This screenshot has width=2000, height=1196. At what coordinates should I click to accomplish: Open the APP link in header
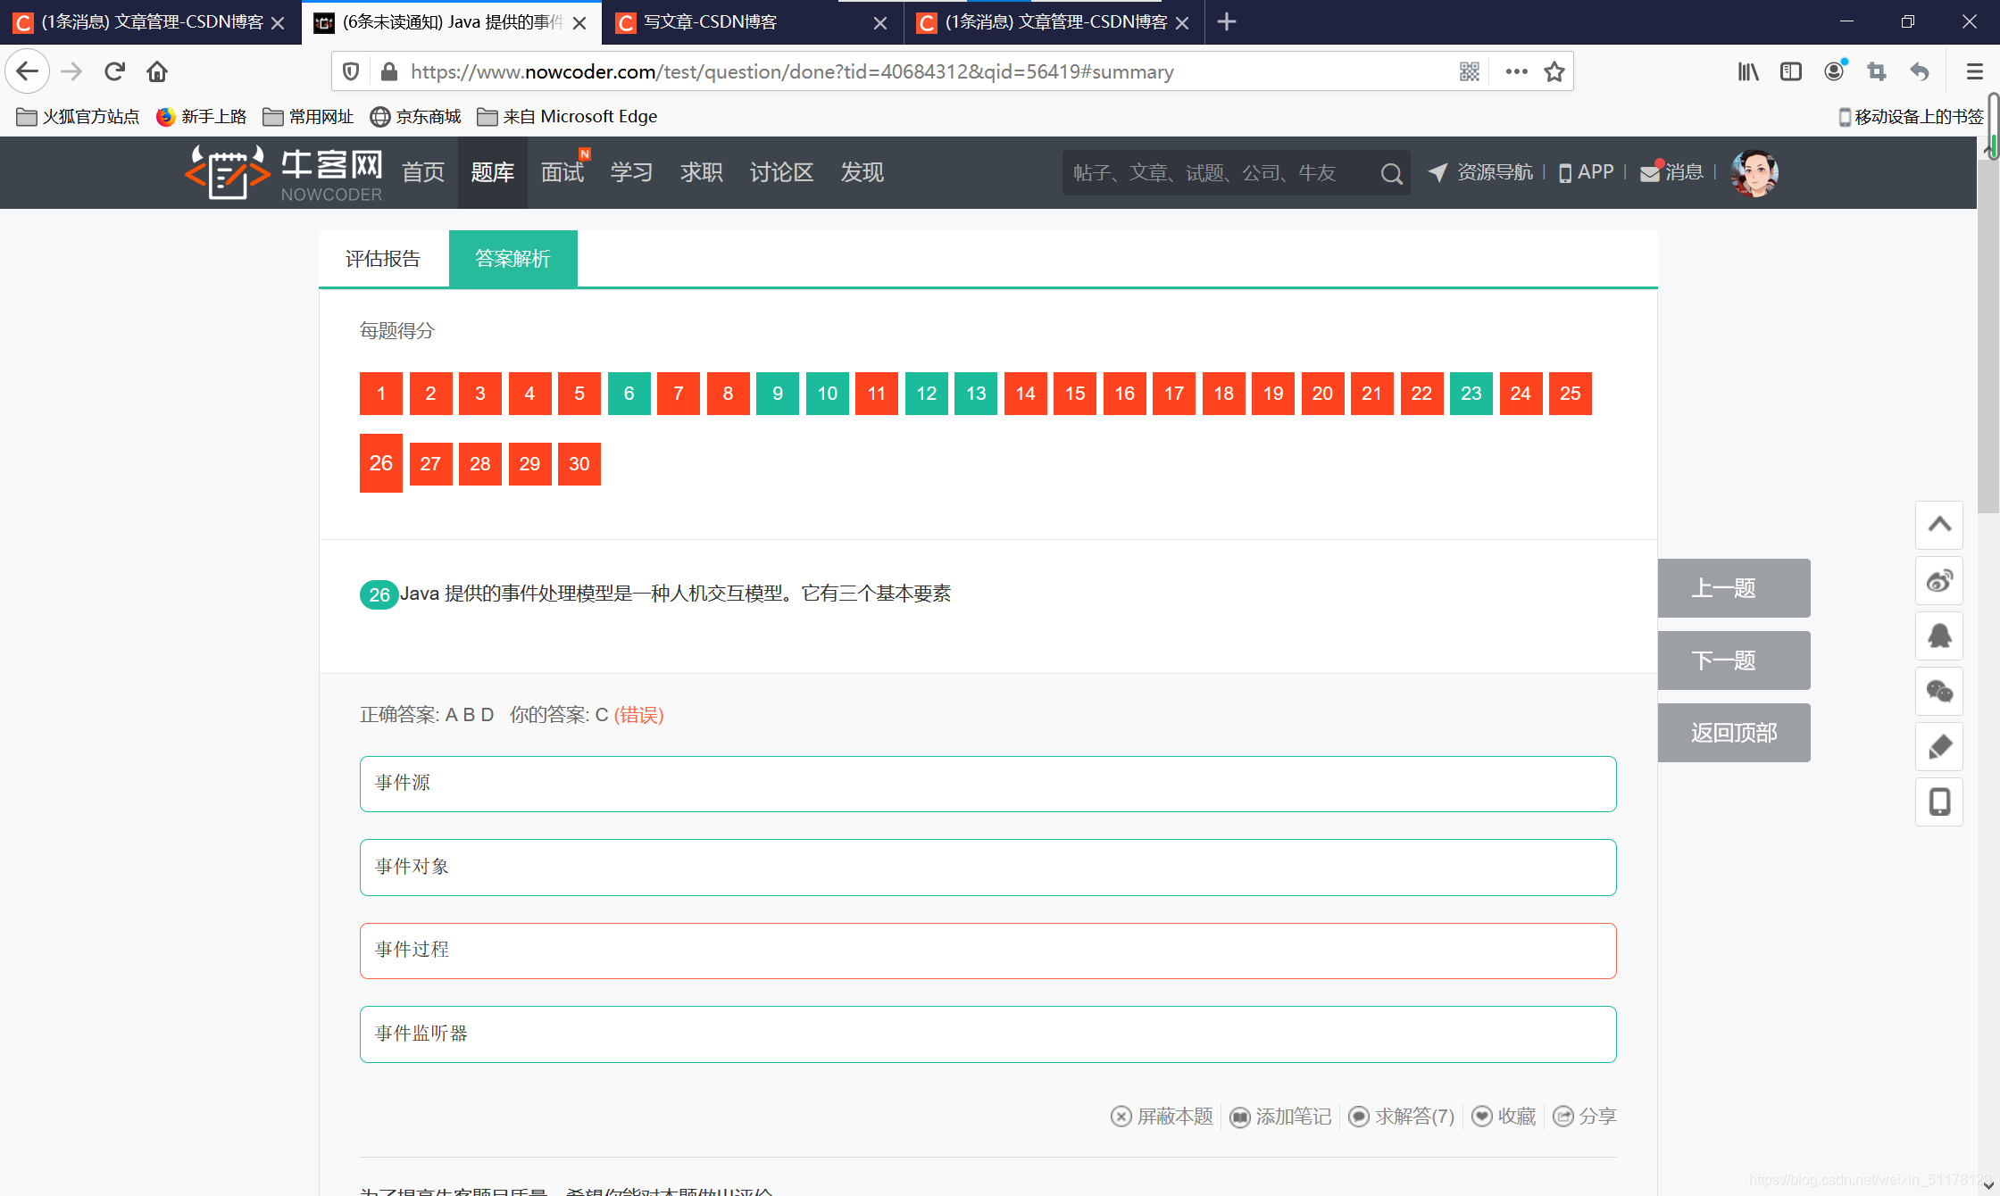click(1587, 172)
